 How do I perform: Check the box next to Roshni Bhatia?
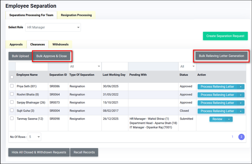[x=12, y=94]
